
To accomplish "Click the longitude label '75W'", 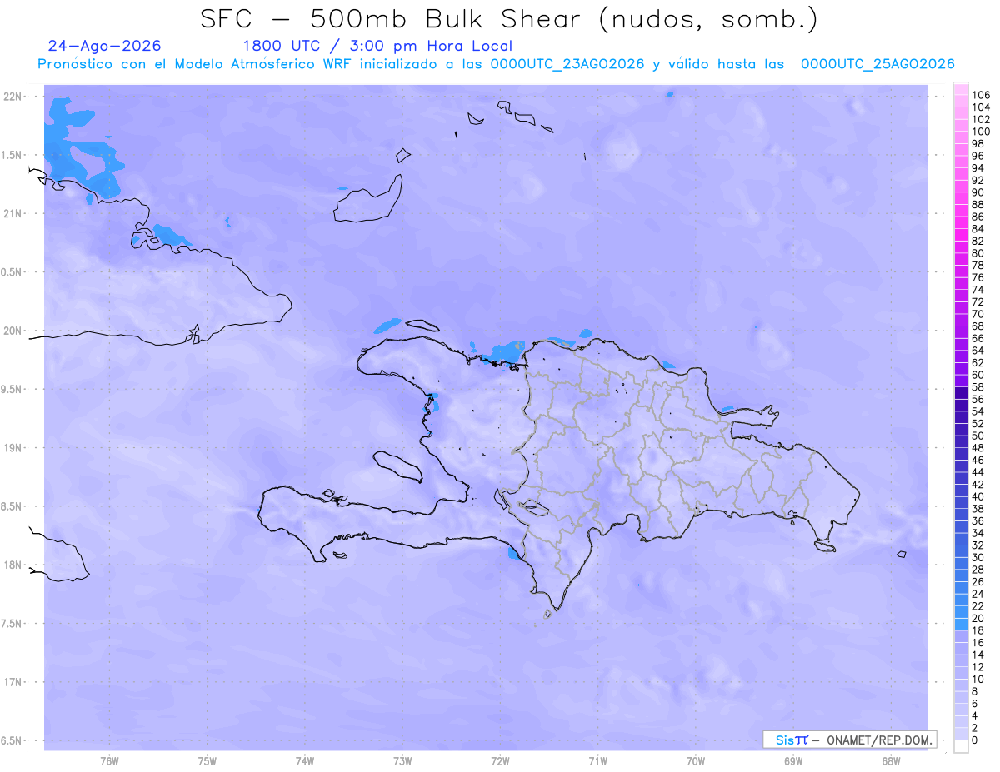I will click(207, 761).
